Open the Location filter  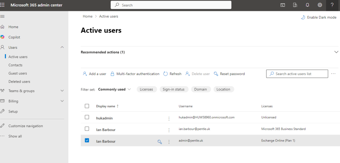(223, 89)
